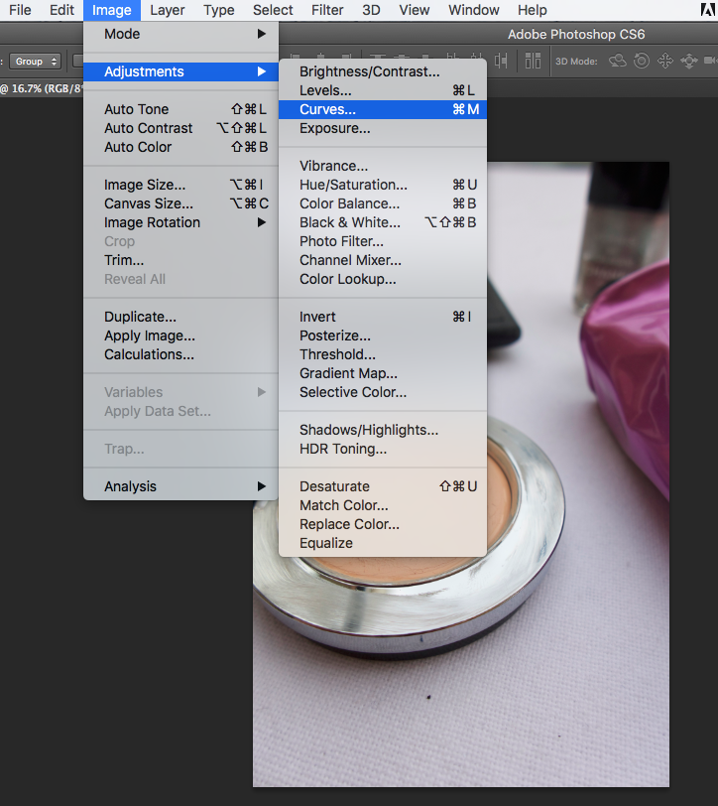The image size is (718, 806).
Task: Choose Black & White... adjustment
Action: tap(383, 222)
